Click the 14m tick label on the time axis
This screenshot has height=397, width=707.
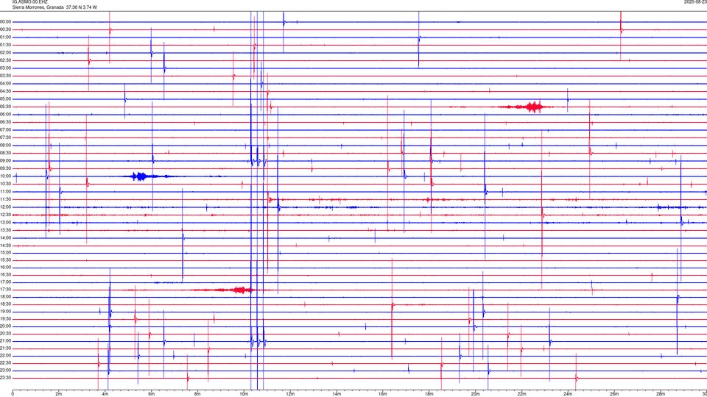[337, 394]
